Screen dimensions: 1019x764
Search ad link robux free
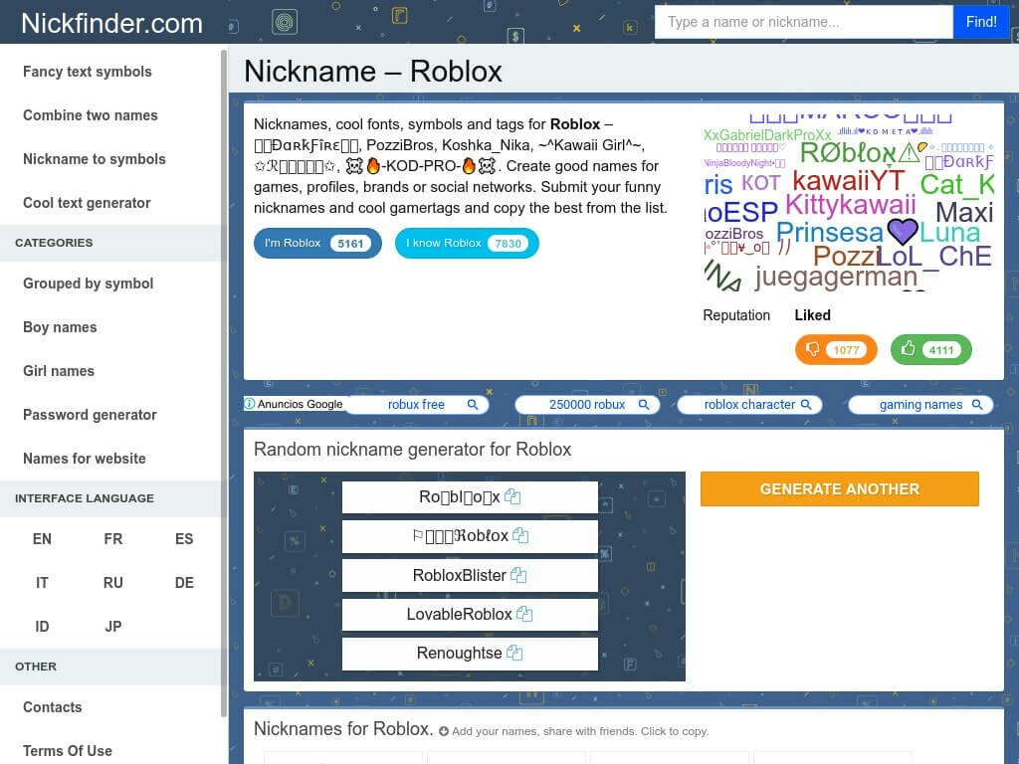coord(417,404)
